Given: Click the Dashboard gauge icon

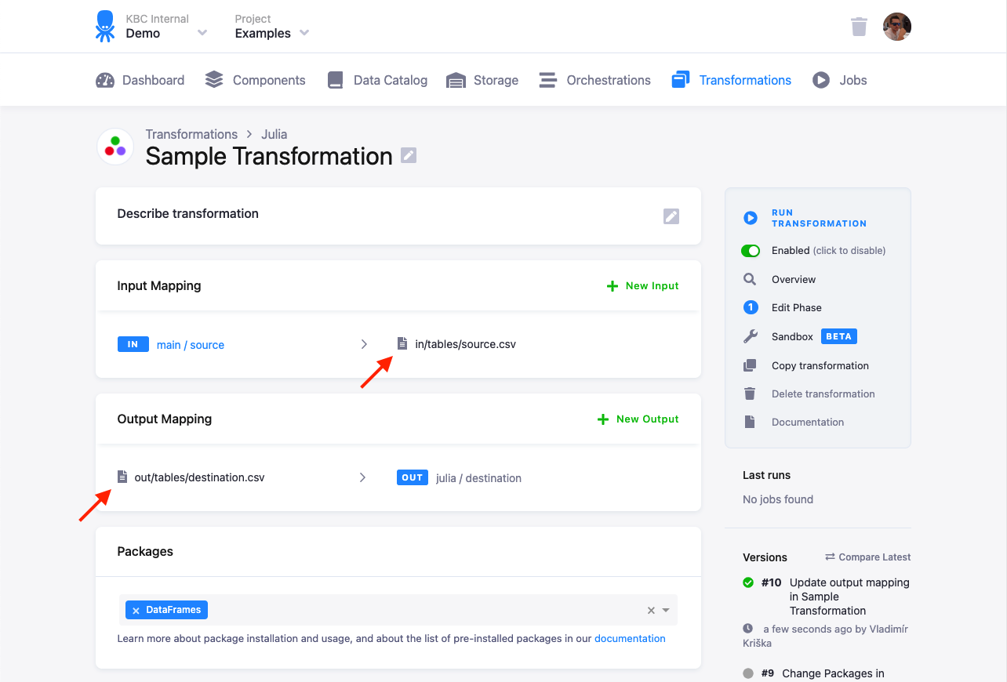Looking at the screenshot, I should (105, 80).
